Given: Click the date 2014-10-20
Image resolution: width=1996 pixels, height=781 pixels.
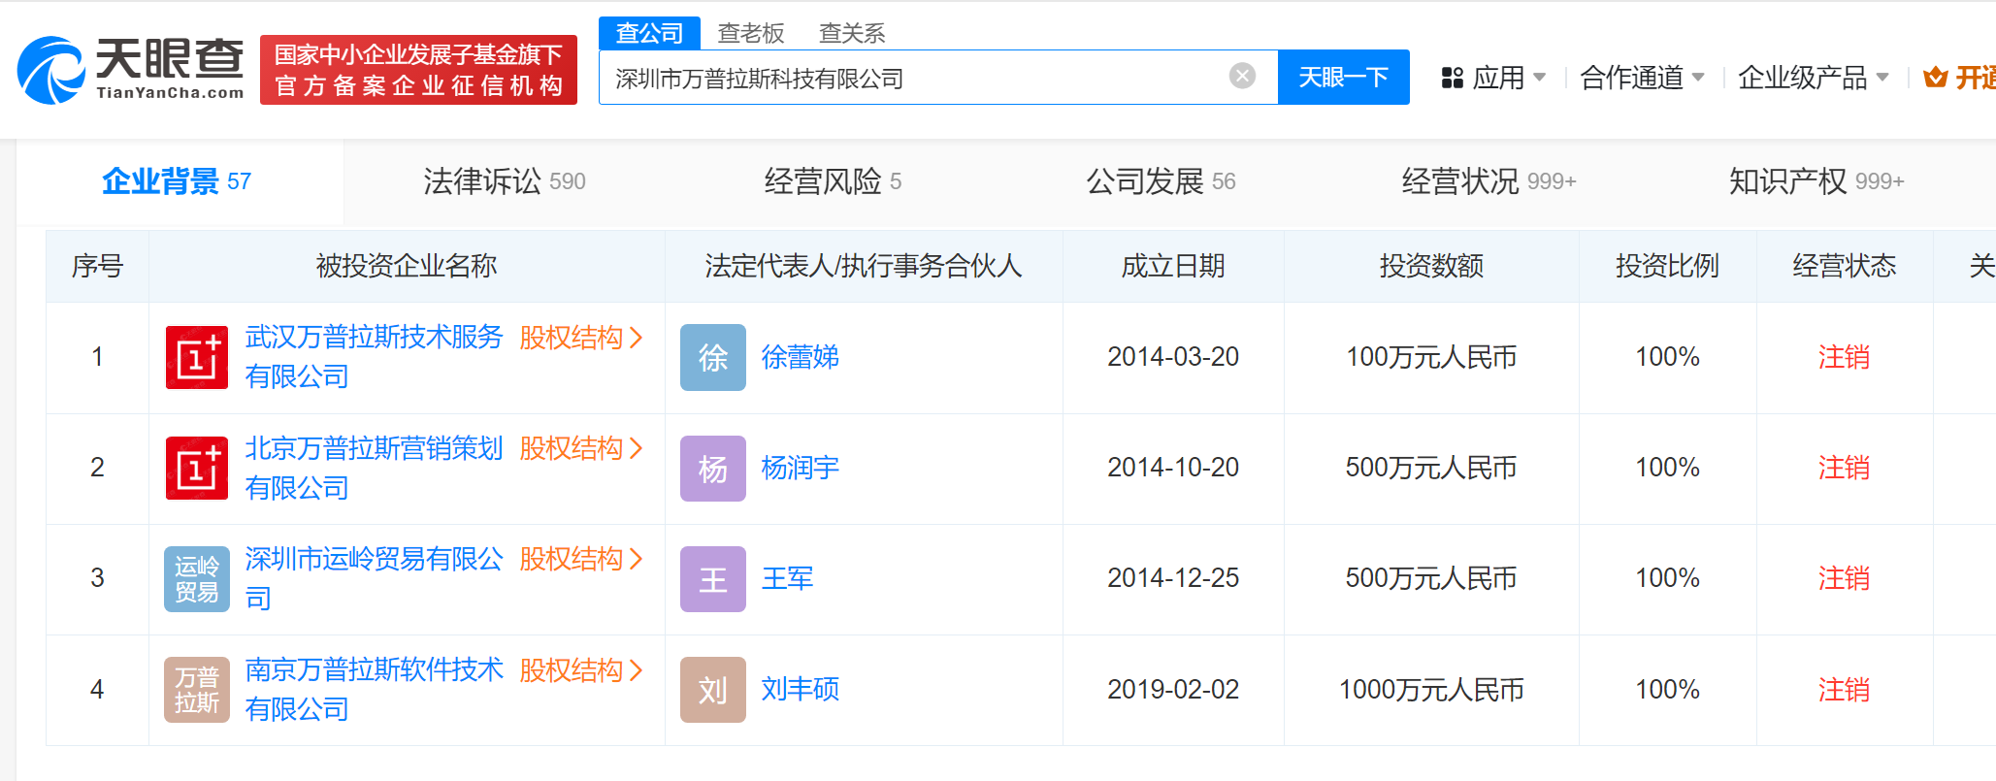Looking at the screenshot, I should tap(1173, 468).
